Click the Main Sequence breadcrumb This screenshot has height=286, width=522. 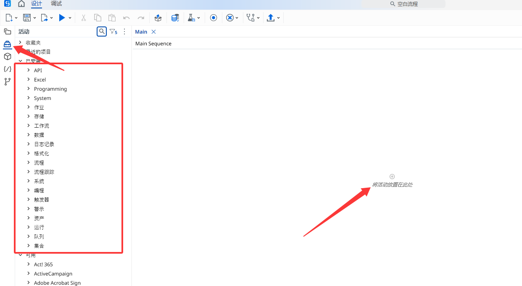(153, 44)
